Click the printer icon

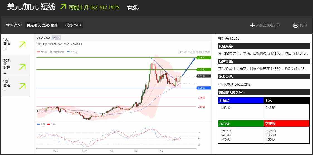295,25
